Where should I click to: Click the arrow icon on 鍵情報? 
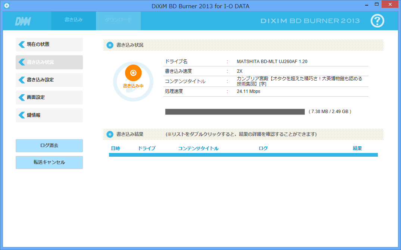22,115
